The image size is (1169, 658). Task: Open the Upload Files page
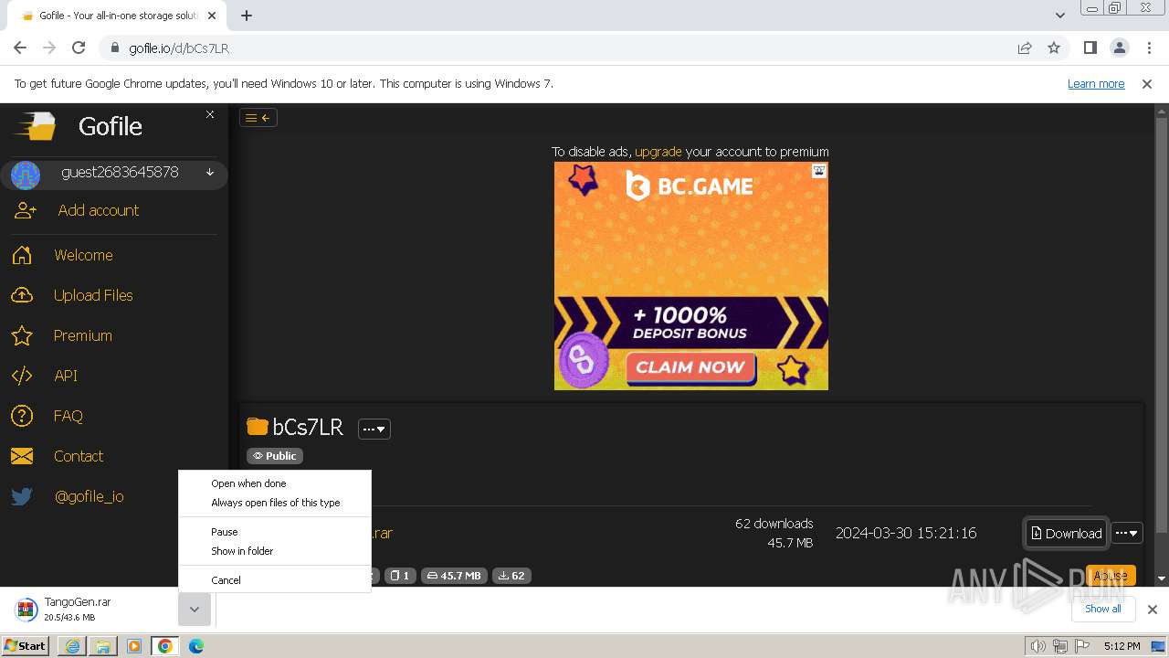93,295
